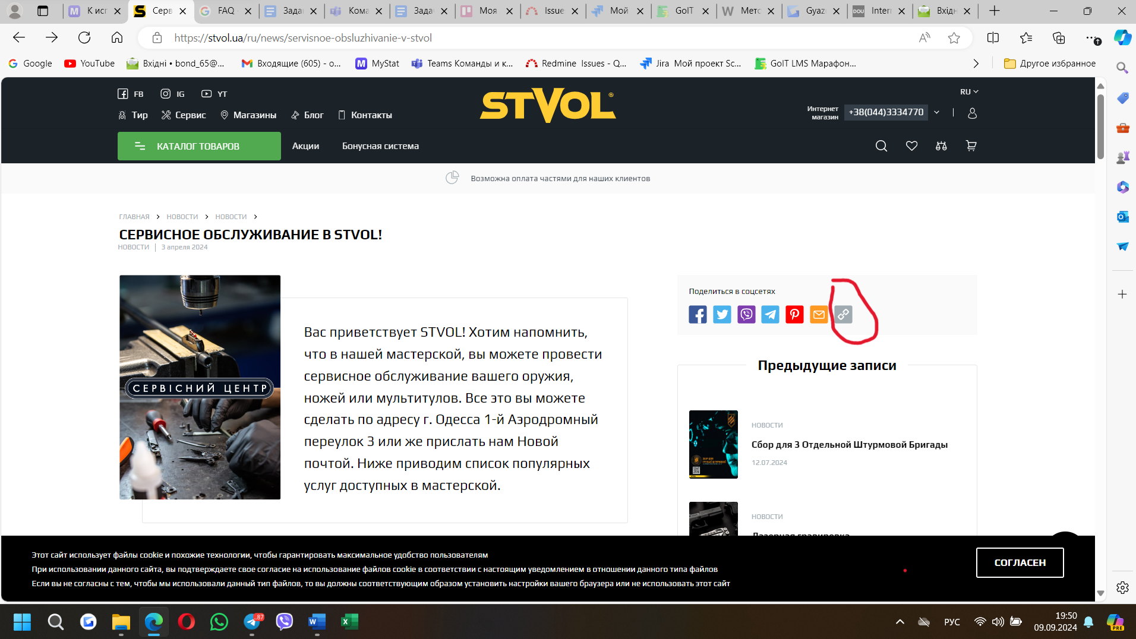Screen dimensions: 1136x639
Task: Expand the phone number dropdown arrow
Action: tap(937, 112)
